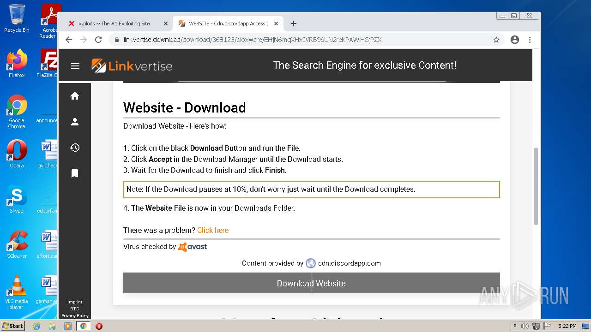The height and width of the screenshot is (332, 591).
Task: Open the germanys Word document on desktop
Action: (48, 290)
